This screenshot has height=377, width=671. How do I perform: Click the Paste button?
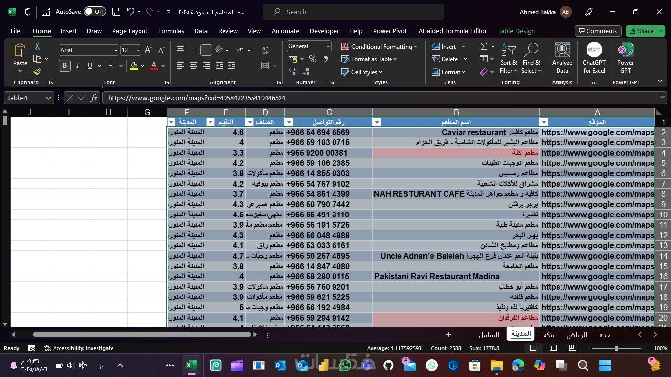click(20, 58)
